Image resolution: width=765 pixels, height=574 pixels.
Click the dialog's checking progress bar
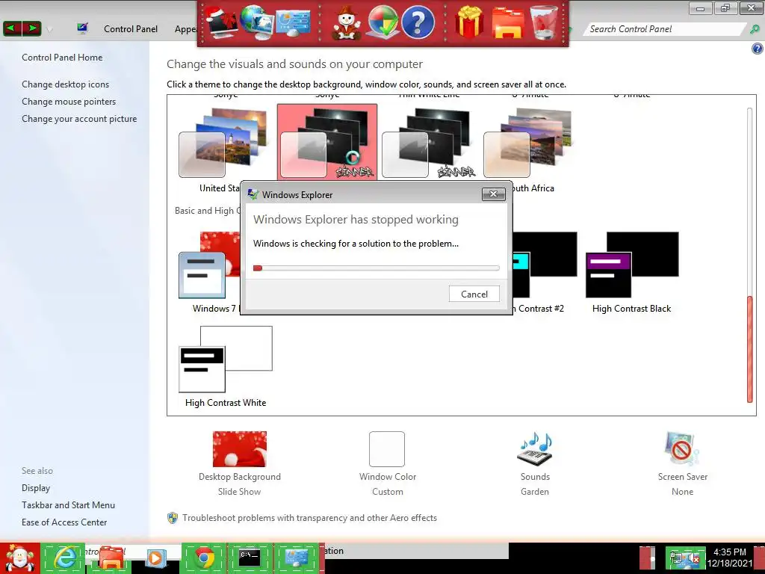(x=377, y=268)
